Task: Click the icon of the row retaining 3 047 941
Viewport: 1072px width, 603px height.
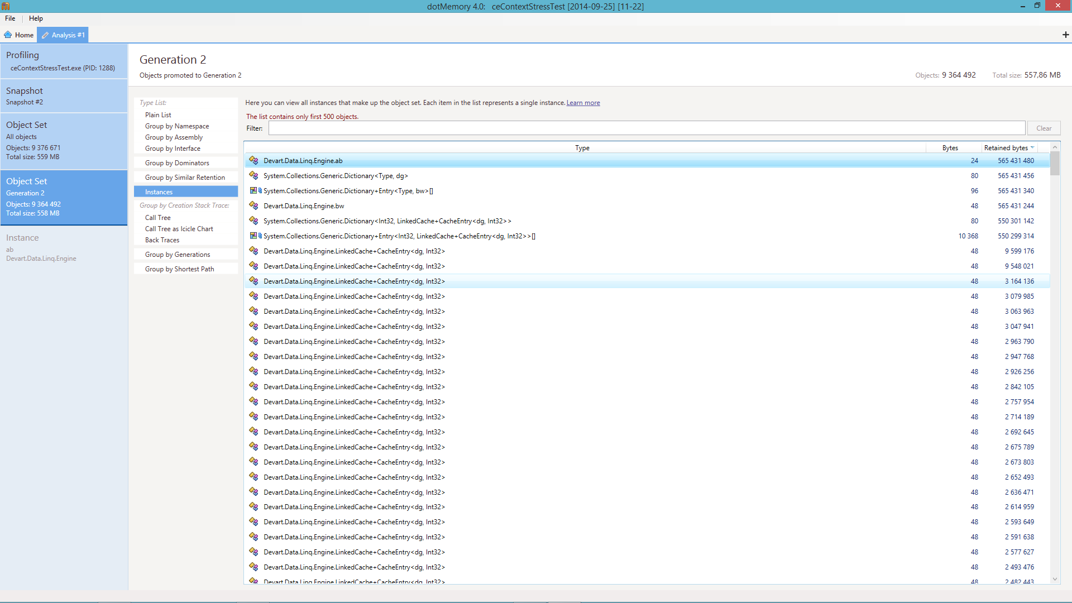Action: [253, 326]
